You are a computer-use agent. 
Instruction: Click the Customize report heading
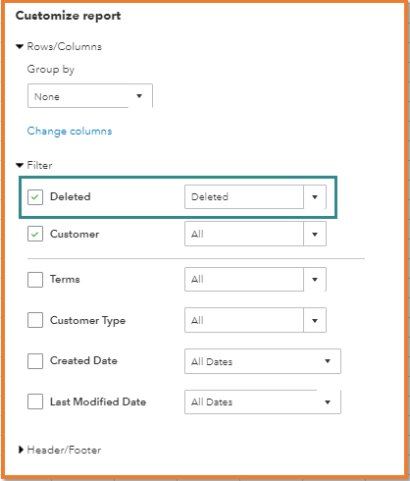point(69,16)
